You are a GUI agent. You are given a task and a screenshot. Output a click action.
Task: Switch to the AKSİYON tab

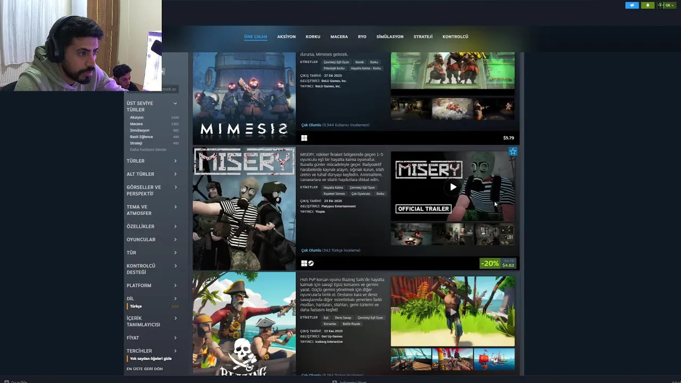pos(286,37)
